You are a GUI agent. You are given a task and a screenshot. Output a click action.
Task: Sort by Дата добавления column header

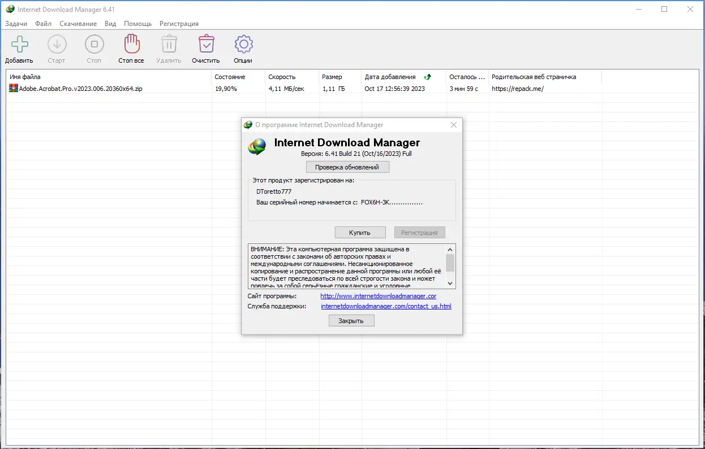click(x=404, y=77)
